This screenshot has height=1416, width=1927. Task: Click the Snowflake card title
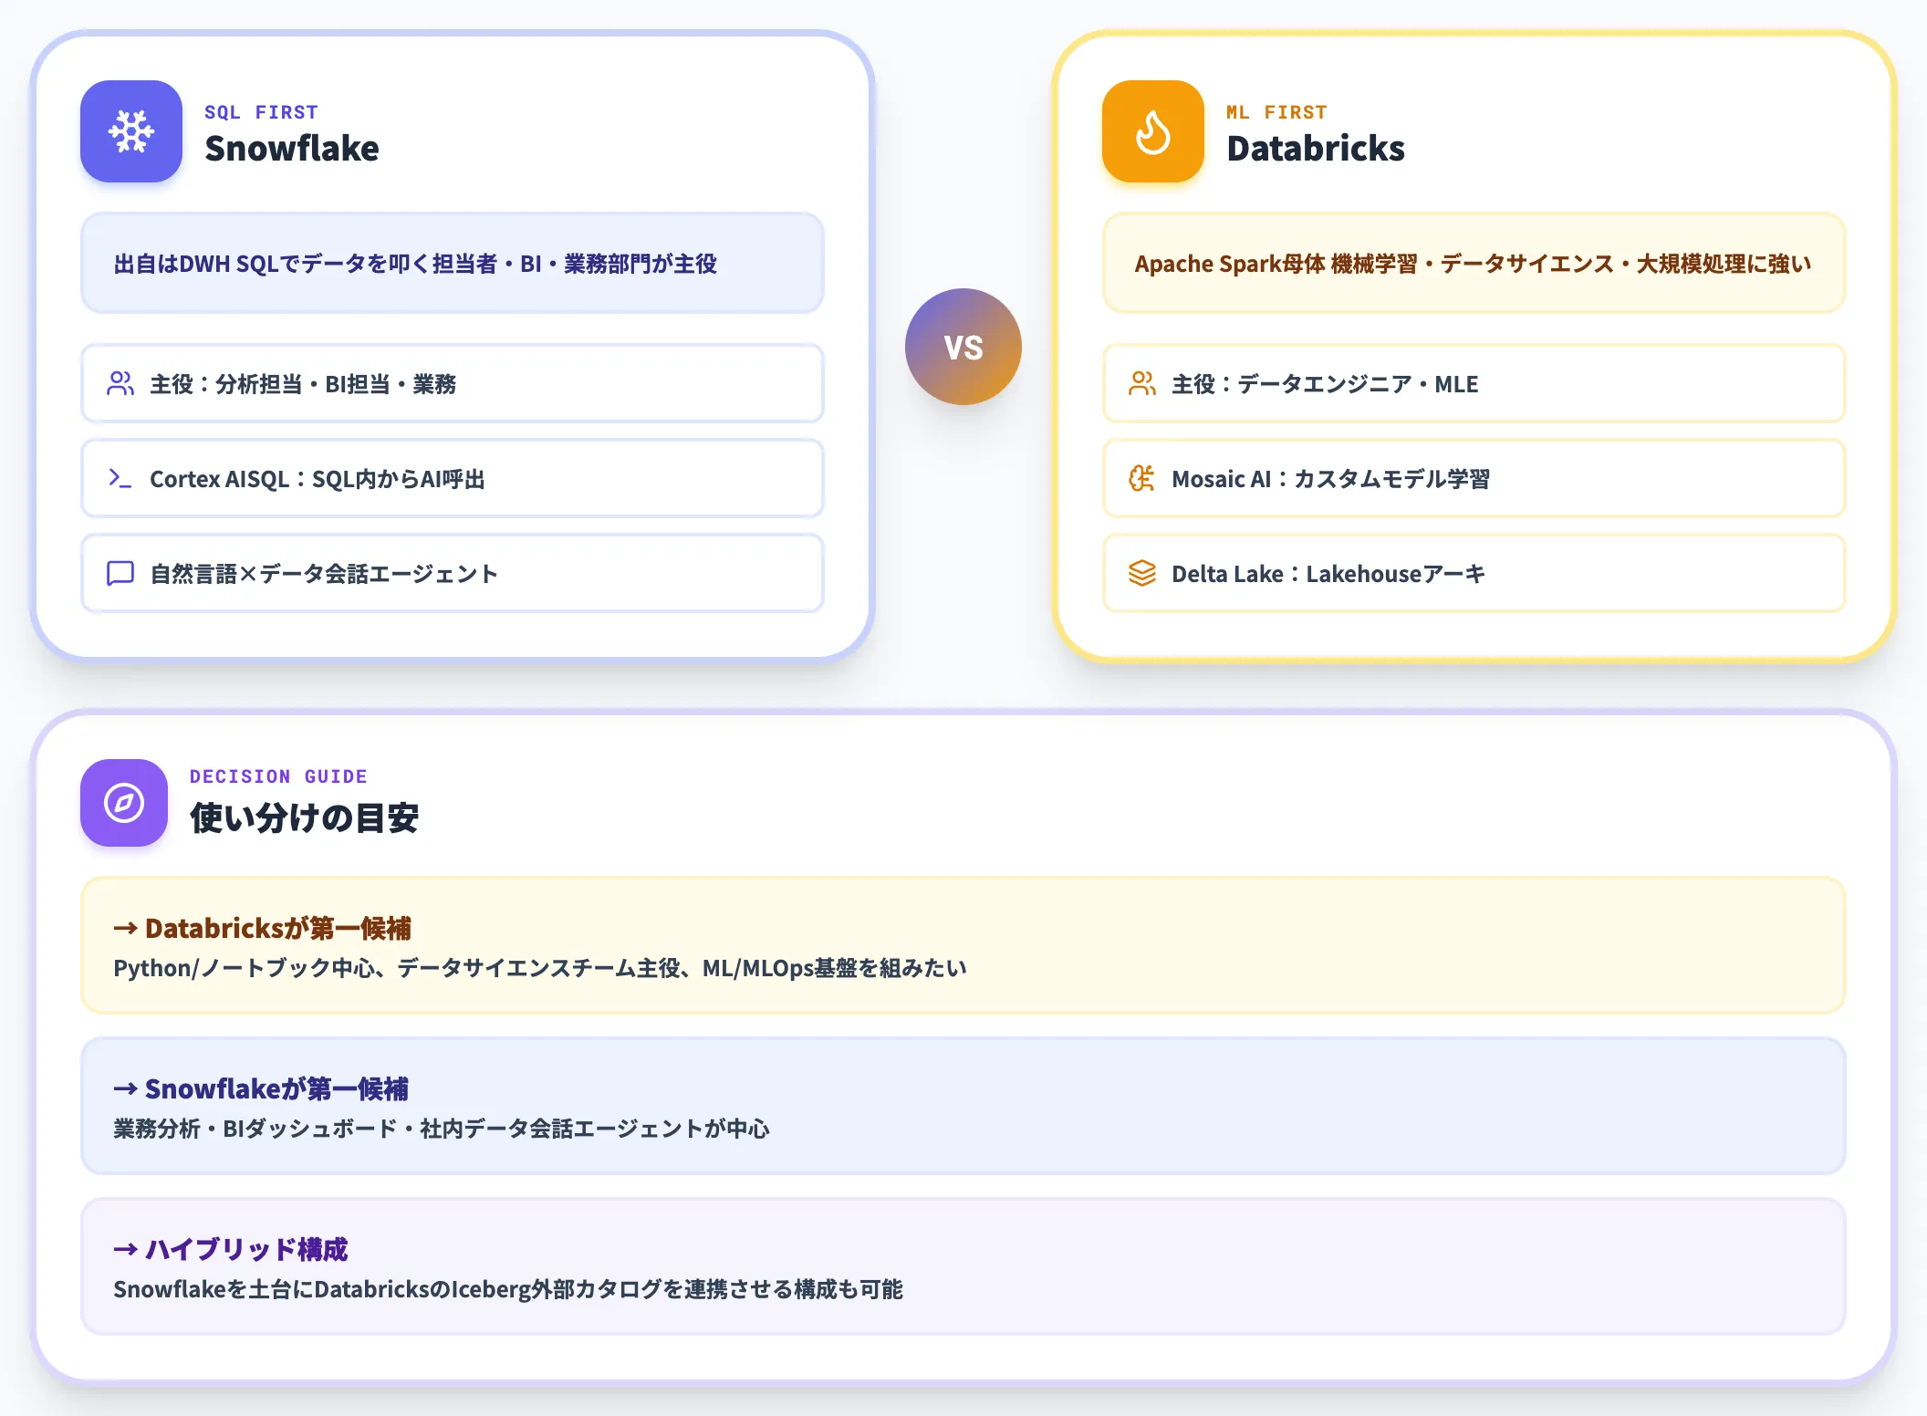[292, 149]
